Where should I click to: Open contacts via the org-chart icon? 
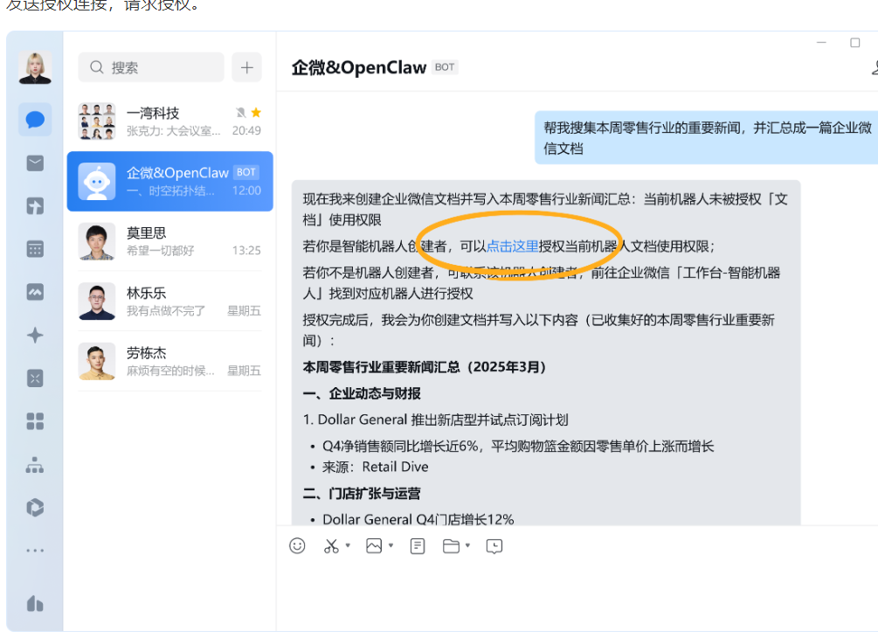[35, 465]
